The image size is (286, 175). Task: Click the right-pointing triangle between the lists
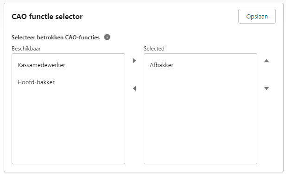[x=134, y=61]
